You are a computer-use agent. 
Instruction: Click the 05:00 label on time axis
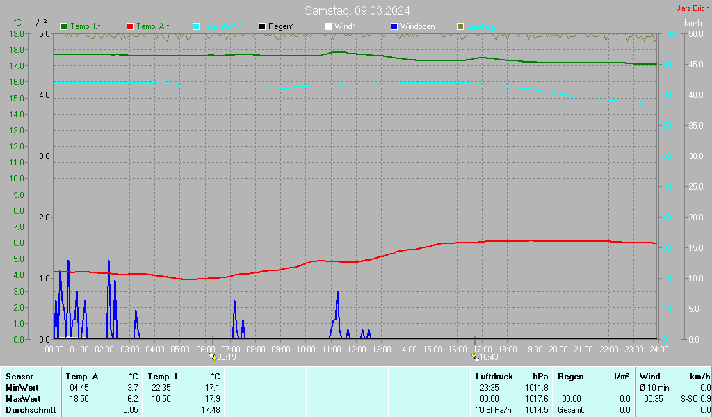(x=180, y=349)
